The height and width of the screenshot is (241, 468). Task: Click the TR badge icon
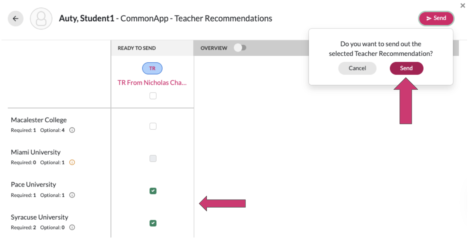tap(152, 68)
